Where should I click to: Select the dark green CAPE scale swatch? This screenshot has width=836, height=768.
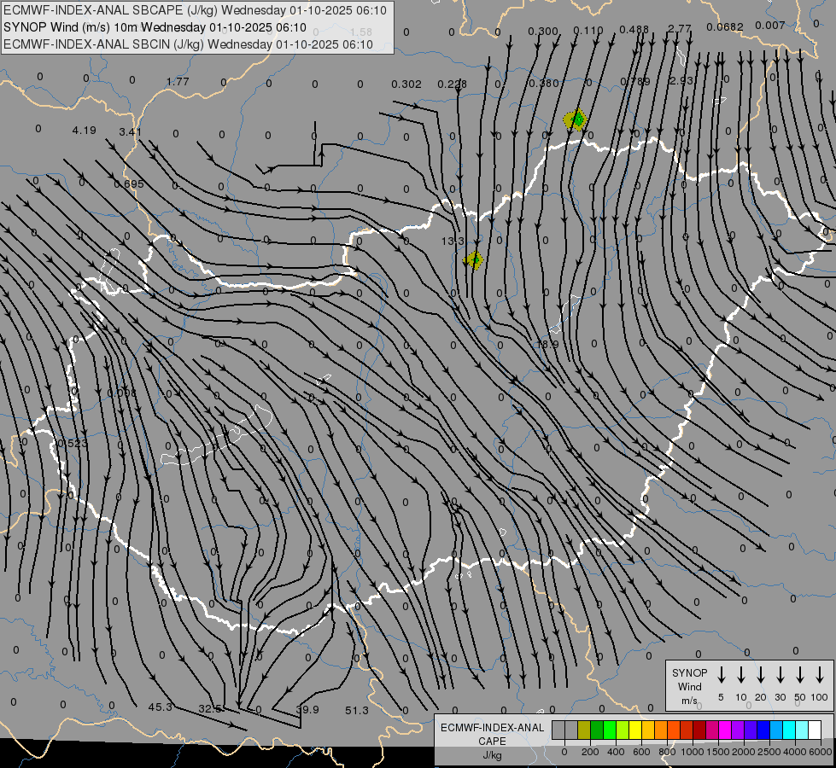point(597,730)
